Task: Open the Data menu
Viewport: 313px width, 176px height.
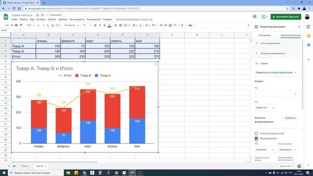Action: click(x=63, y=20)
